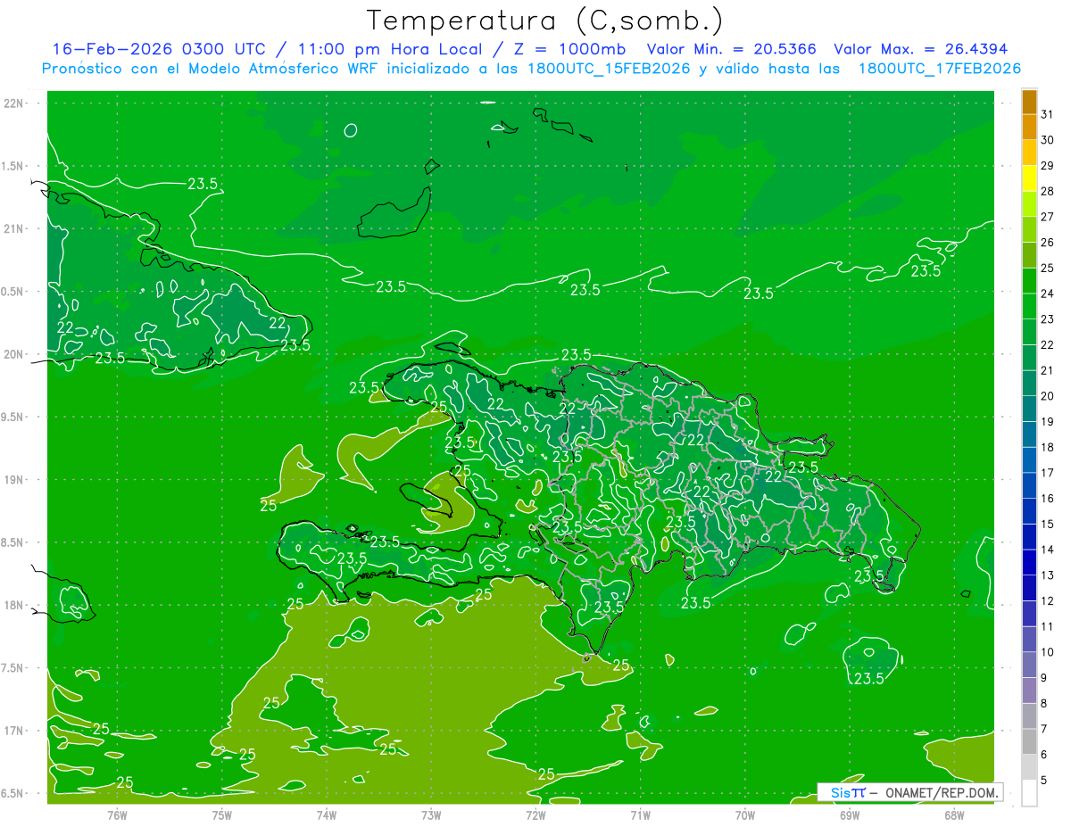Click the "1800UTC_17FEB2026" valid-until time

click(939, 69)
